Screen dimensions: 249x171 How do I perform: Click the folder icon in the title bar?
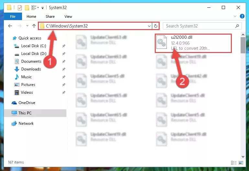9,8
